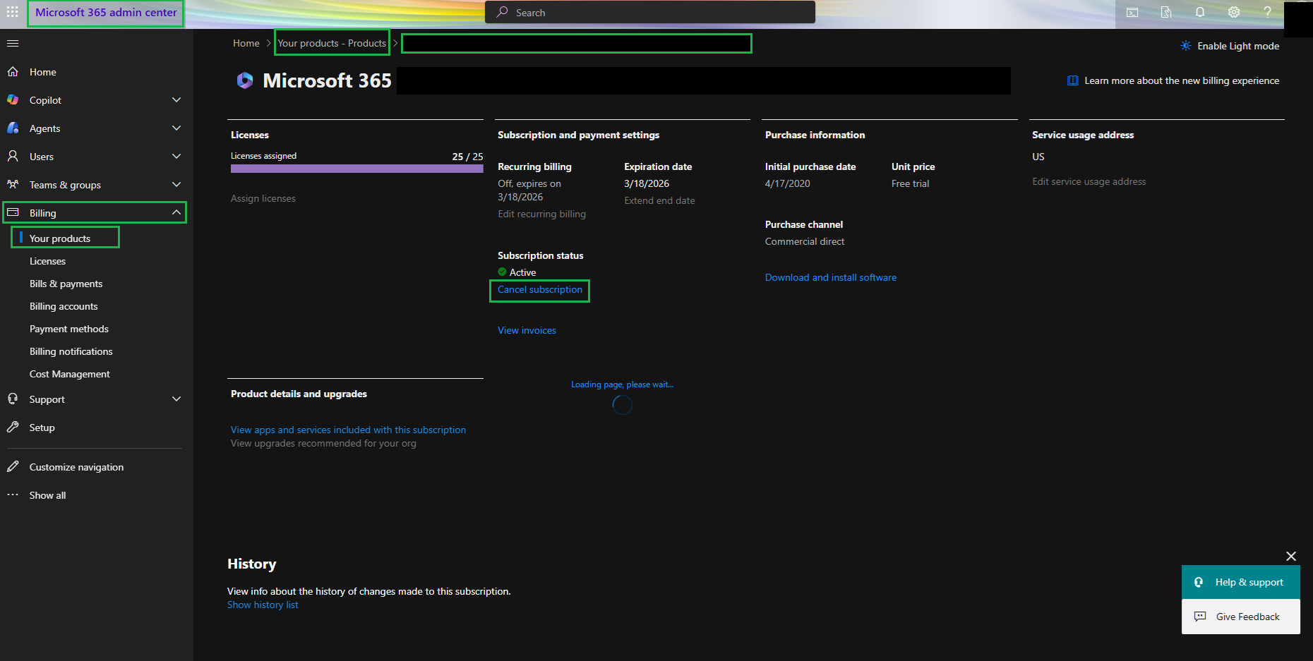Click the book icon beside Learn more
Viewport: 1313px width, 661px height.
click(x=1073, y=80)
